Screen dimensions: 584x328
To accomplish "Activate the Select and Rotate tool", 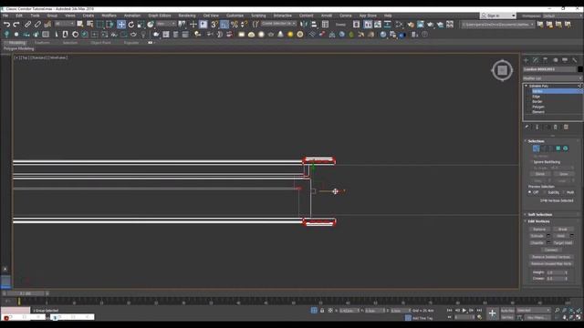I will pyautogui.click(x=131, y=25).
